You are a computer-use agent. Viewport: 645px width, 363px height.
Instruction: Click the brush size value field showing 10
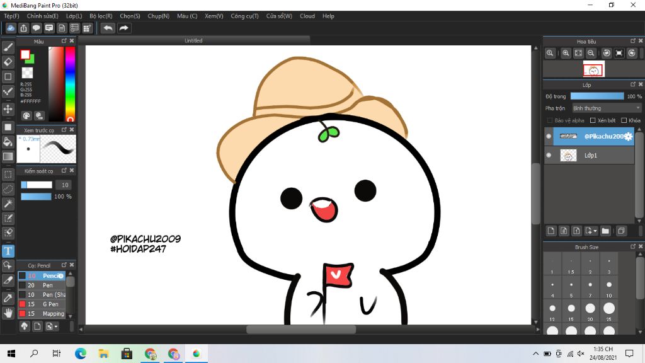(x=64, y=185)
